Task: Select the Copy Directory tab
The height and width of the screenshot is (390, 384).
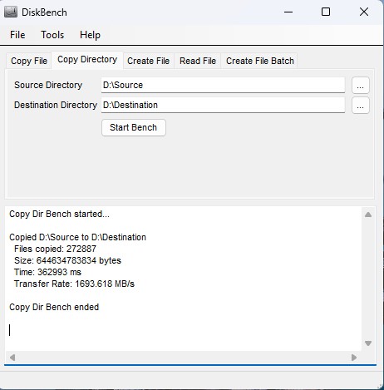Action: pyautogui.click(x=87, y=60)
